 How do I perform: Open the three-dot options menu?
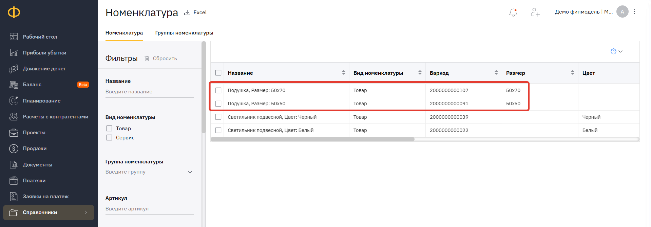tap(635, 12)
